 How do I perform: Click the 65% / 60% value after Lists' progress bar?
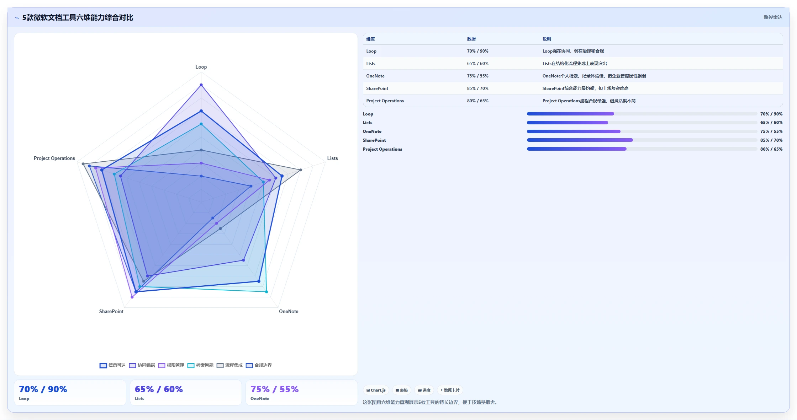[771, 123]
